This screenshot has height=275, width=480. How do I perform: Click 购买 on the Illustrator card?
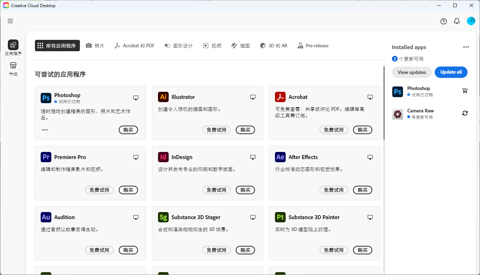coord(245,130)
